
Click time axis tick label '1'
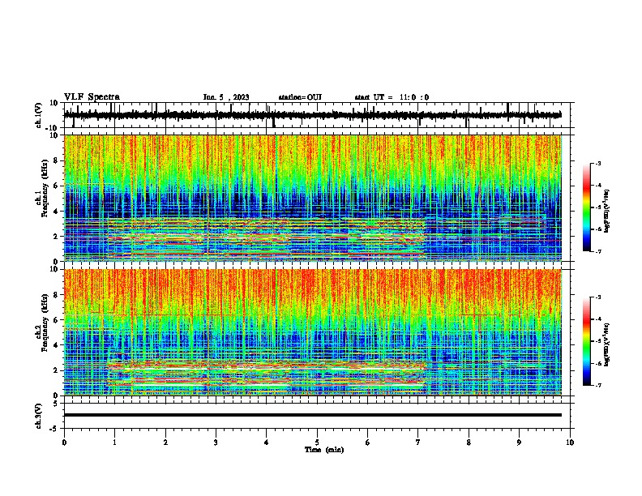[114, 443]
